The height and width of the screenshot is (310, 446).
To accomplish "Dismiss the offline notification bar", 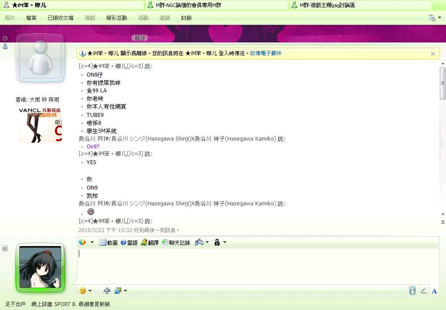I will pos(432,54).
